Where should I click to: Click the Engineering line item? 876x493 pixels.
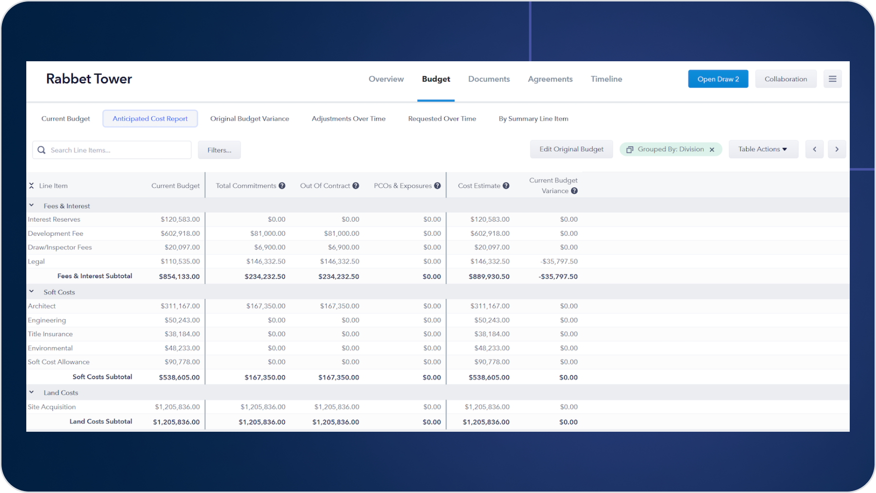47,320
